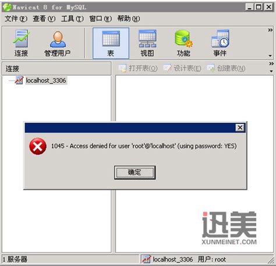Select the 表 tables toolbar icon
276x266 pixels.
111,43
